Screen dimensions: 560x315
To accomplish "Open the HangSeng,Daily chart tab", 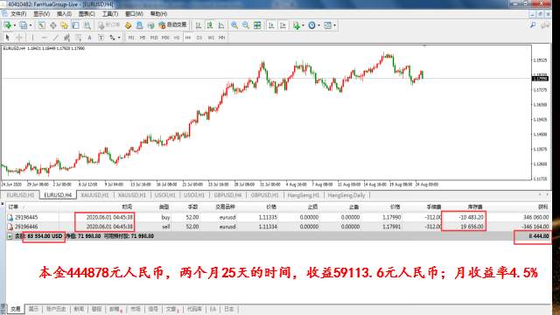I will click(x=346, y=195).
